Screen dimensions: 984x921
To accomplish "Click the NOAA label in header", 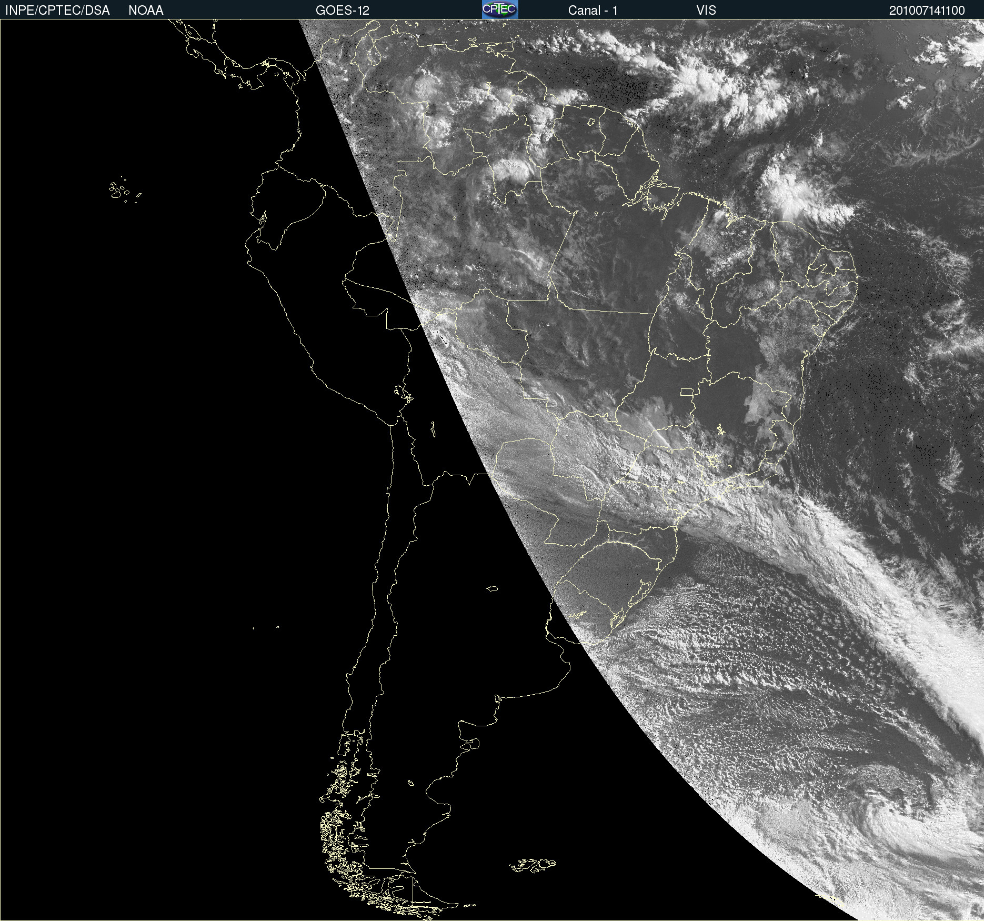I will tap(146, 11).
